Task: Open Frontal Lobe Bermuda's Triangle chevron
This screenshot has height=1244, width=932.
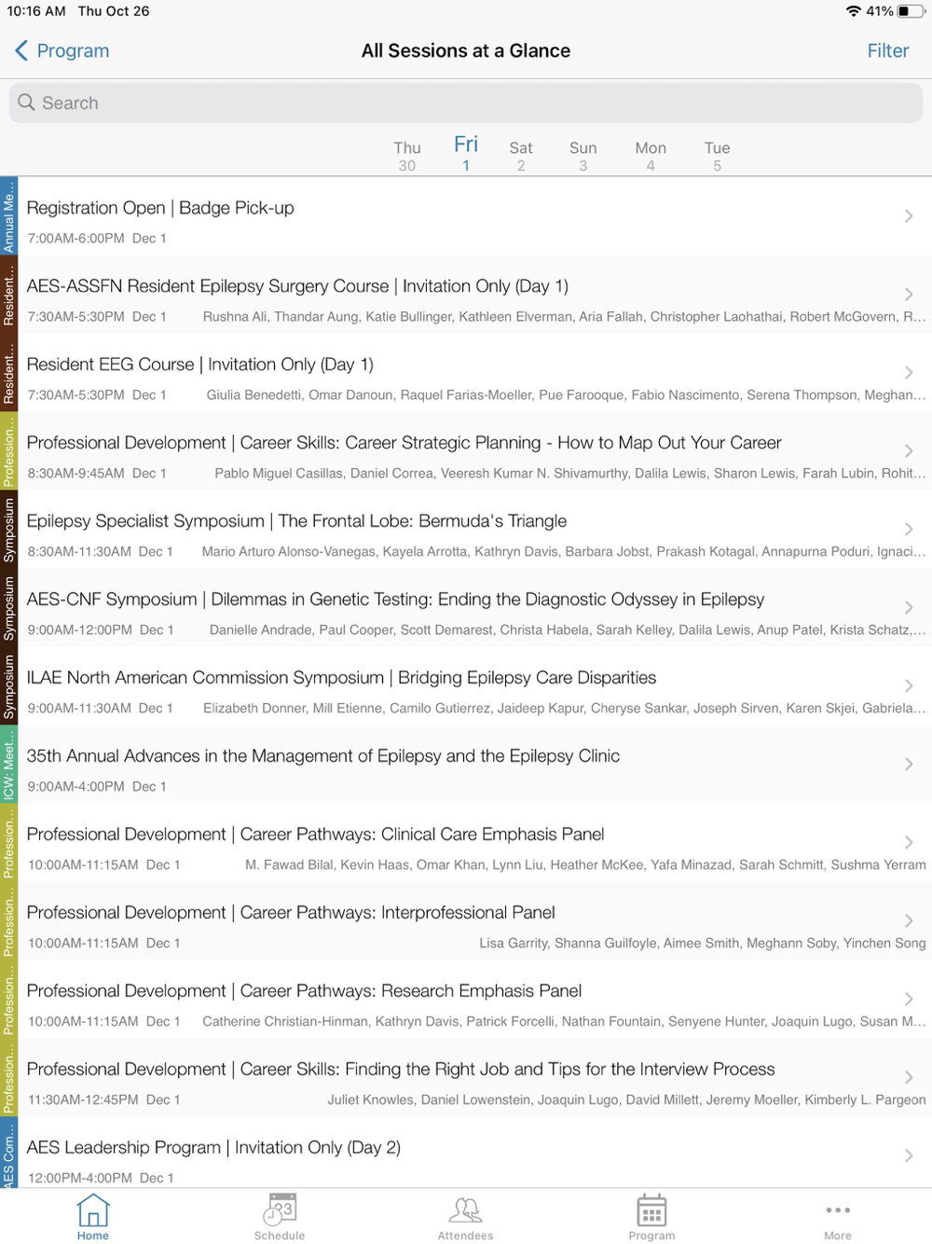Action: click(909, 530)
